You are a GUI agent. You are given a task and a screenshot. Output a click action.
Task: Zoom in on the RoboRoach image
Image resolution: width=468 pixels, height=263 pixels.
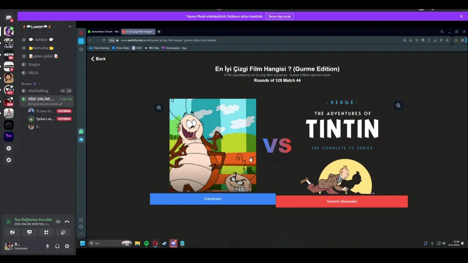[159, 108]
